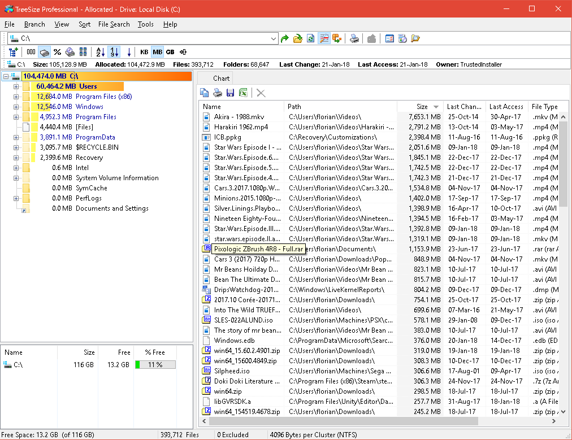572x440 pixels.
Task: Click the Export to Excel icon
Action: [x=243, y=93]
